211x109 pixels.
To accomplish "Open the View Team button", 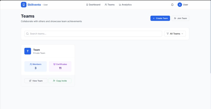I will click(x=36, y=81).
